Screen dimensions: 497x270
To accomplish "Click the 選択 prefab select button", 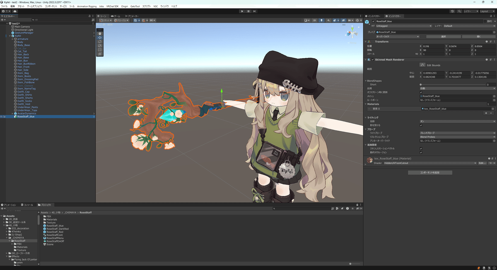I will click(x=443, y=37).
